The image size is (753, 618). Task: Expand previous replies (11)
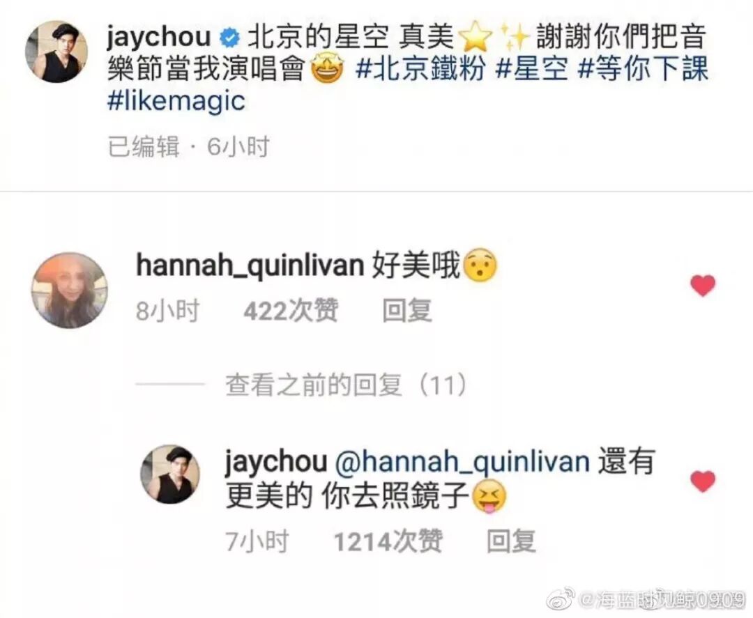tap(346, 385)
